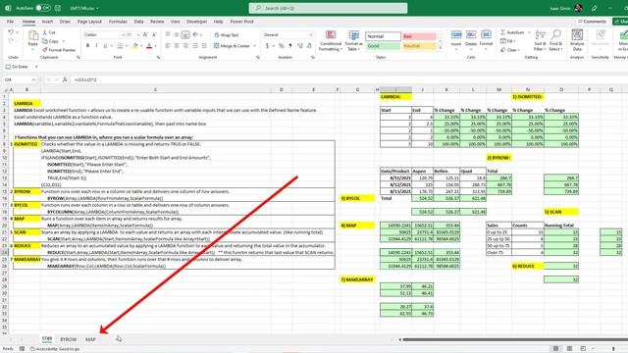Toggle Wrap Text
This screenshot has width=628, height=353.
point(227,35)
